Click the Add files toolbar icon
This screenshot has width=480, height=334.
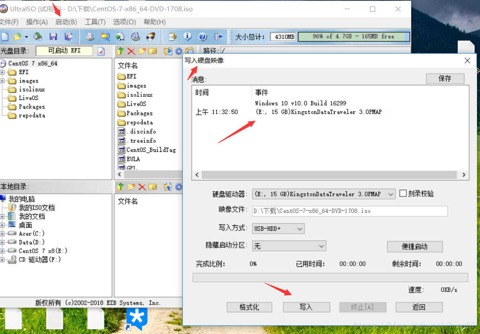[172, 37]
